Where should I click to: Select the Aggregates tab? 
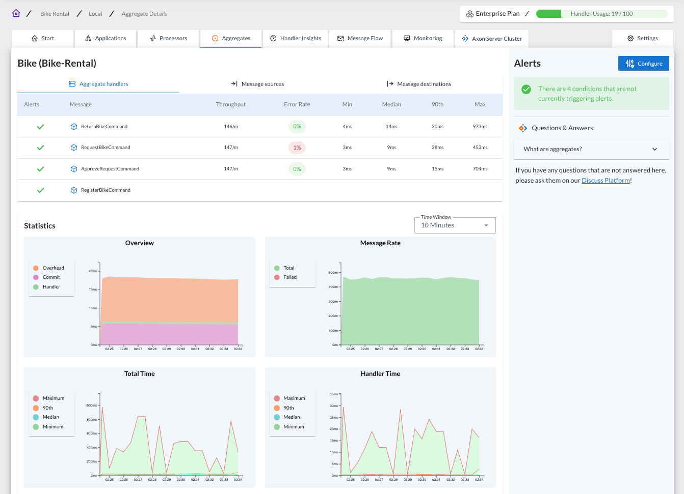231,38
